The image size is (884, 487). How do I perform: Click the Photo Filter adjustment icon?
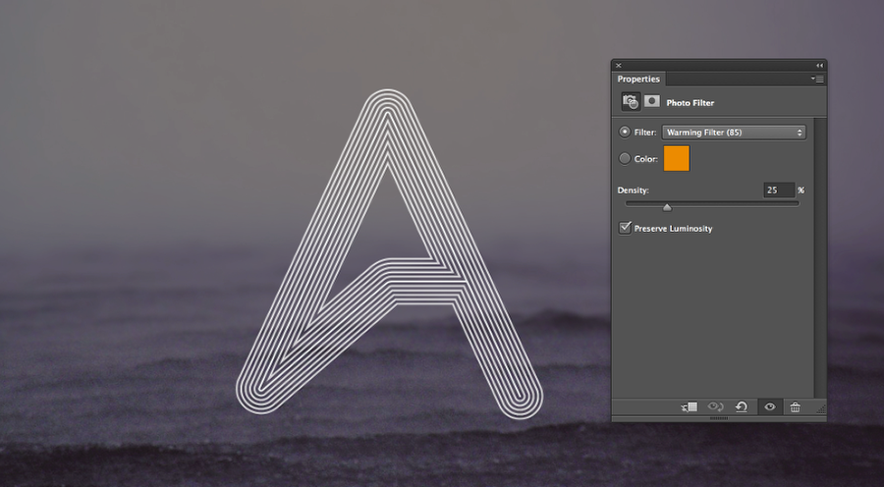click(x=631, y=102)
